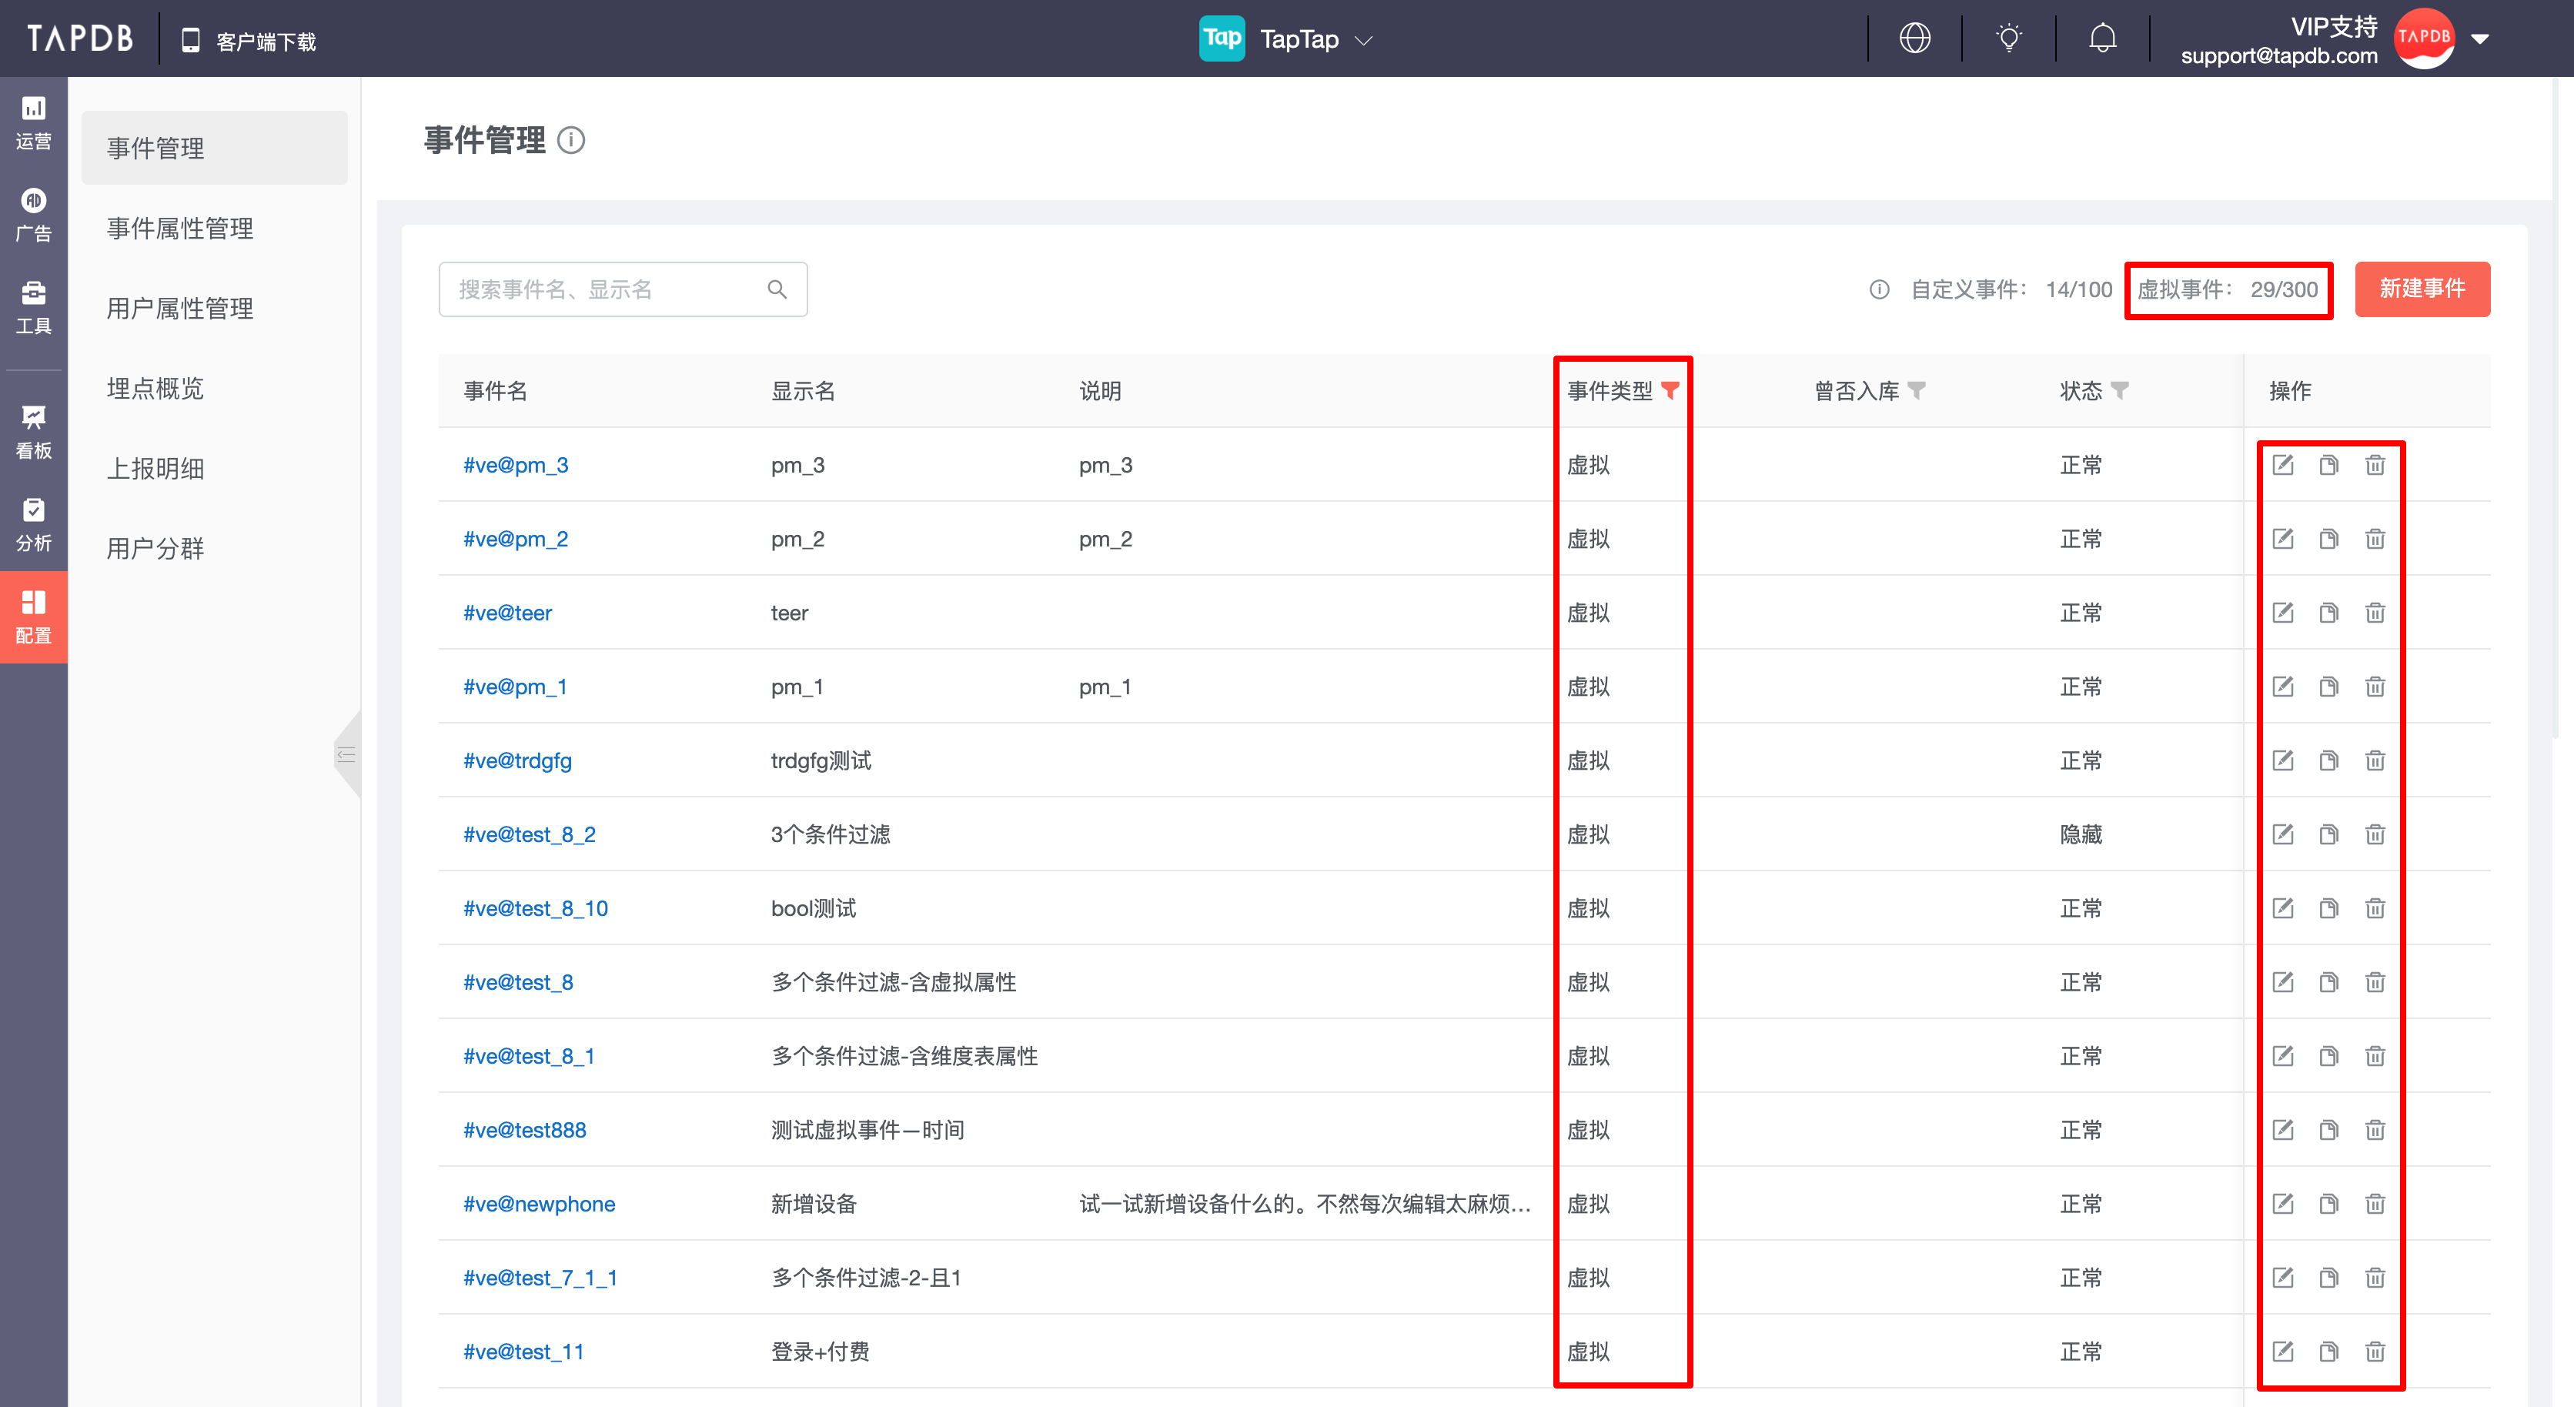This screenshot has height=1407, width=2574.
Task: Open the 状态 column filter
Action: [x=2119, y=391]
